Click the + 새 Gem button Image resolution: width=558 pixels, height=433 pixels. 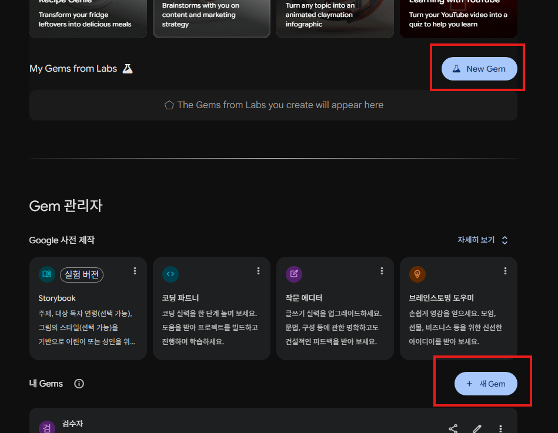[486, 384]
